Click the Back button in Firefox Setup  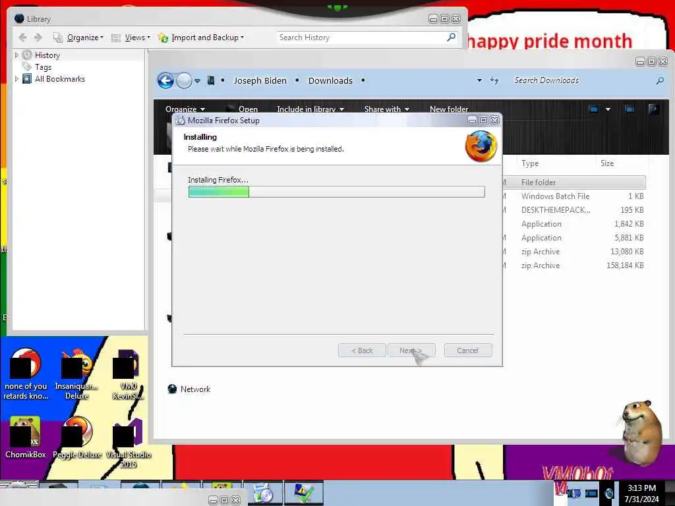[x=362, y=351]
